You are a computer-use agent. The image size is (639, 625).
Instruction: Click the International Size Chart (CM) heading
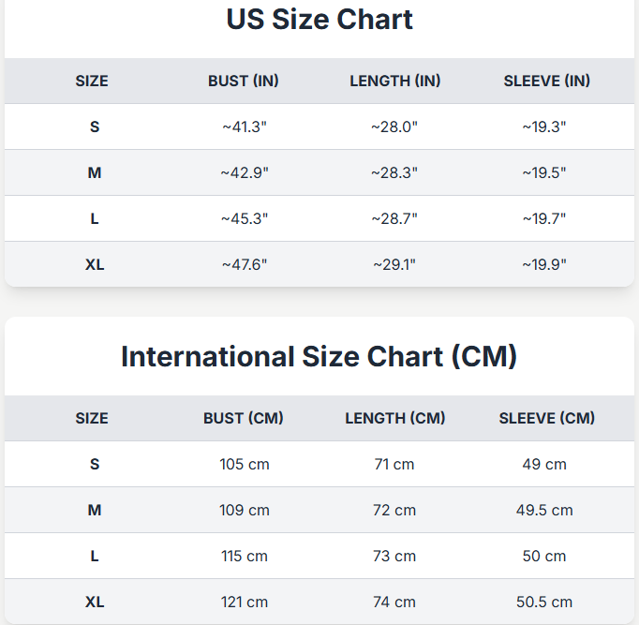(319, 357)
